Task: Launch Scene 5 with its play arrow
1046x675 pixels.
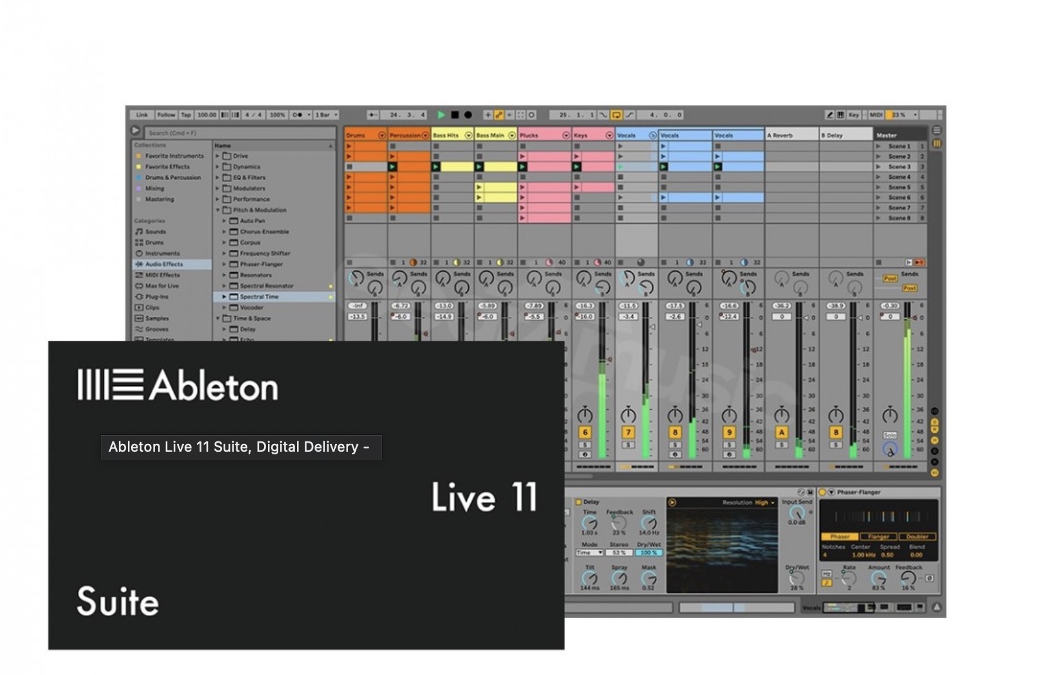Action: coord(878,187)
